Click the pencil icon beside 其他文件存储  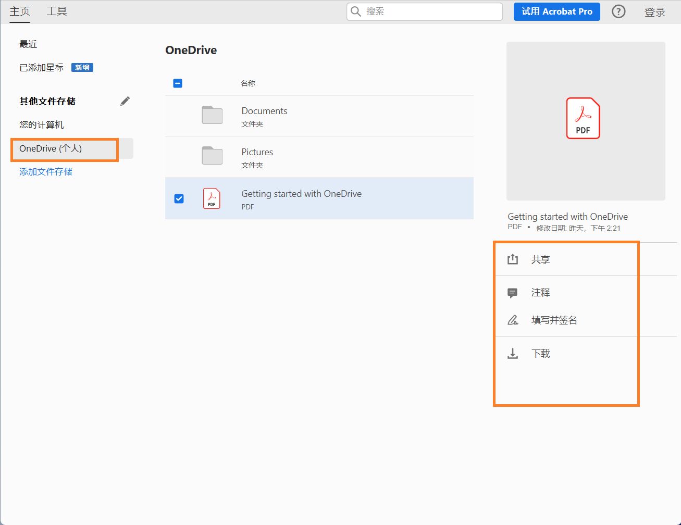coord(125,101)
